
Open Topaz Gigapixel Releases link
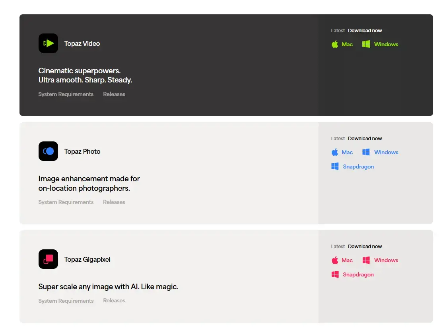point(114,301)
